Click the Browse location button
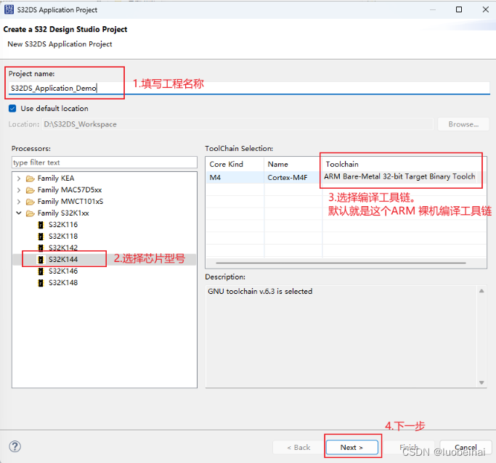 [463, 124]
